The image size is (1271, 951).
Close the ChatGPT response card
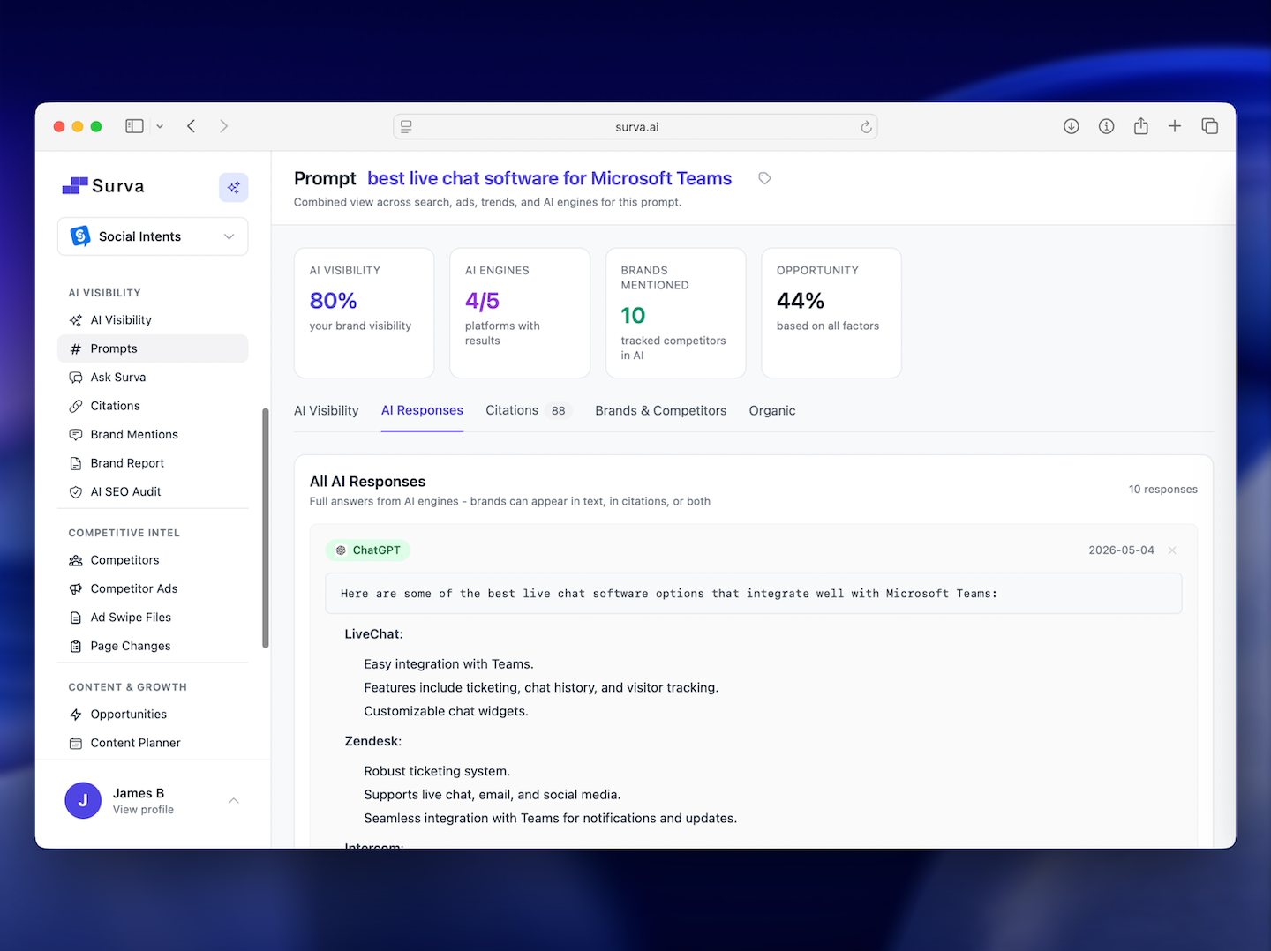tap(1172, 550)
